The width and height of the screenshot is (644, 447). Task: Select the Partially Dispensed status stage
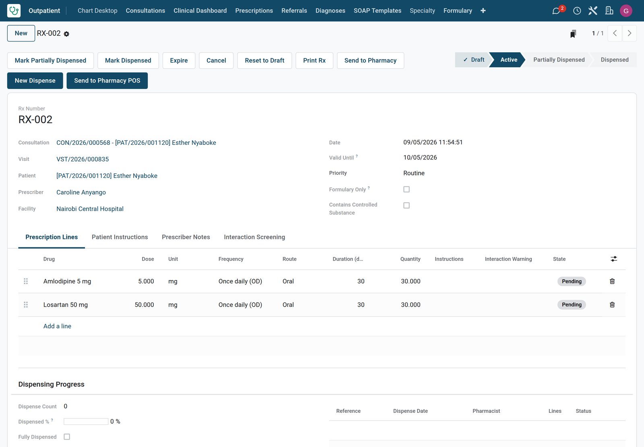[x=559, y=60]
